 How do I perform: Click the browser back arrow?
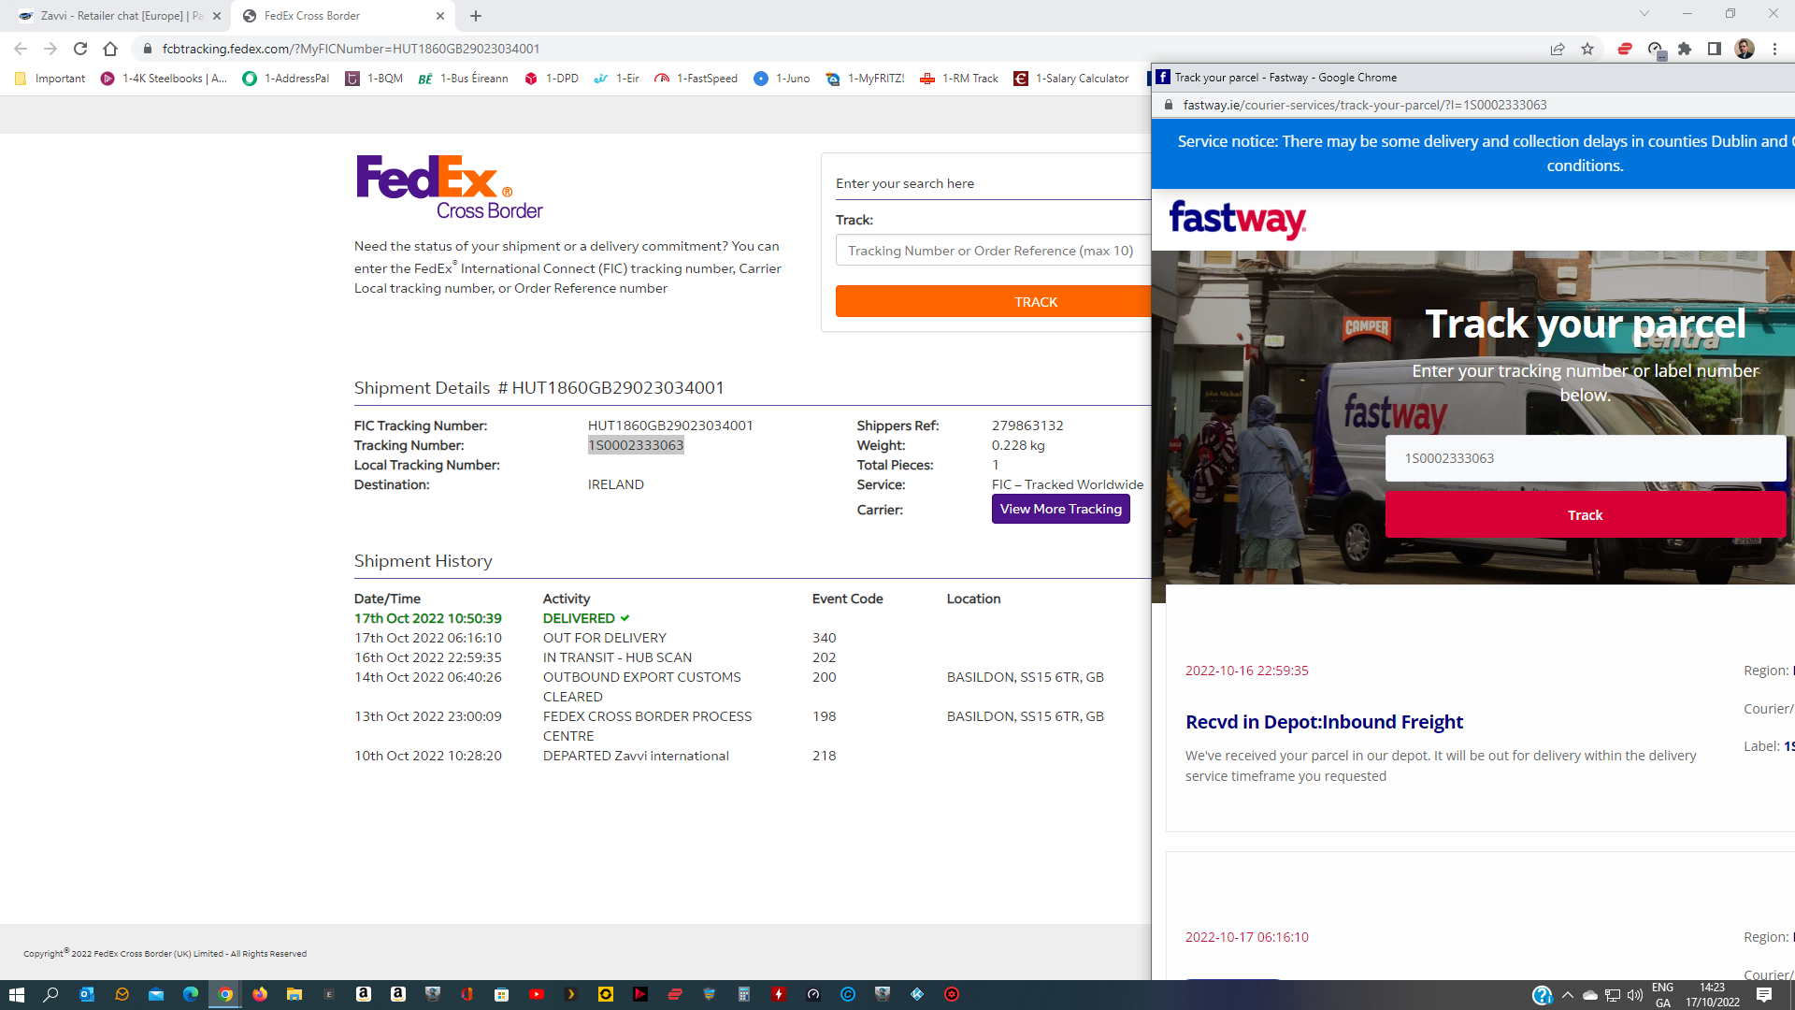(21, 49)
